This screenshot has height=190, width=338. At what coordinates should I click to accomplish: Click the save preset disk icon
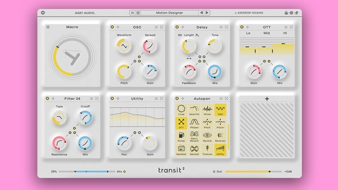tap(138, 13)
